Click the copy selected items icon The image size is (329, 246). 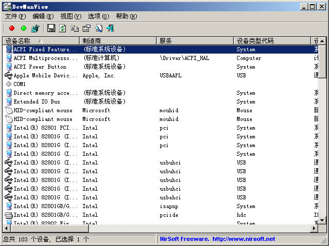point(75,29)
